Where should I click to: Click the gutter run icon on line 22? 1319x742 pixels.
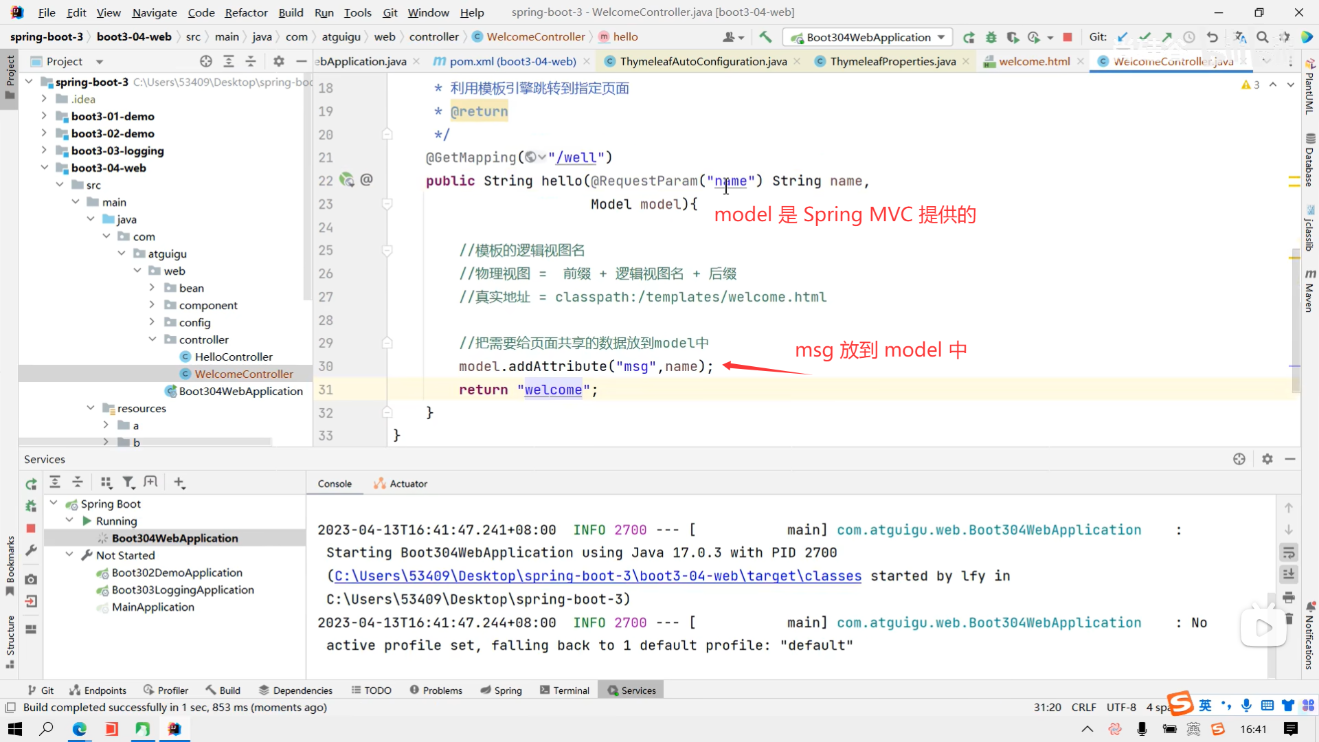(x=347, y=180)
